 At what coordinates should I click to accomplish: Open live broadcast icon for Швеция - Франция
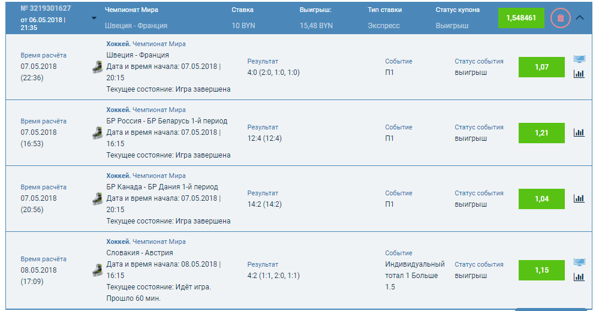pos(579,59)
